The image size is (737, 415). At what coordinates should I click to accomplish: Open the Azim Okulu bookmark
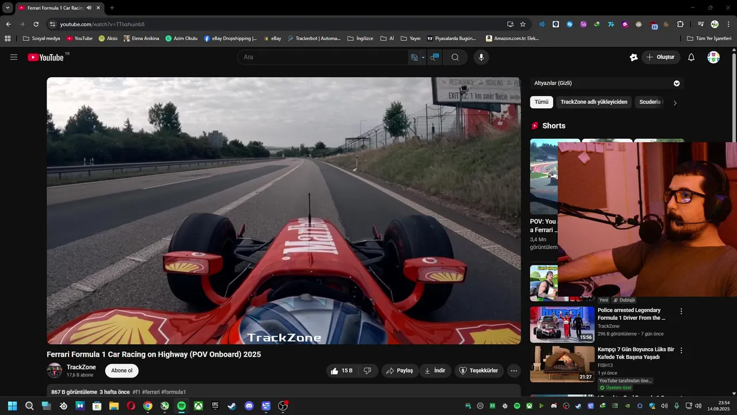coord(181,39)
